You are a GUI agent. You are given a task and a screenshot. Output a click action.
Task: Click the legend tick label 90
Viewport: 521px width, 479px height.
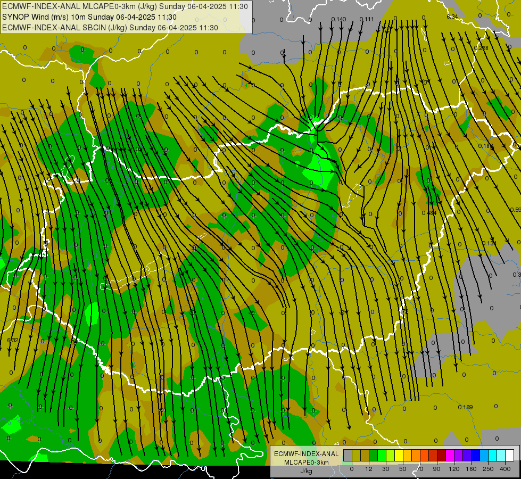pos(436,469)
